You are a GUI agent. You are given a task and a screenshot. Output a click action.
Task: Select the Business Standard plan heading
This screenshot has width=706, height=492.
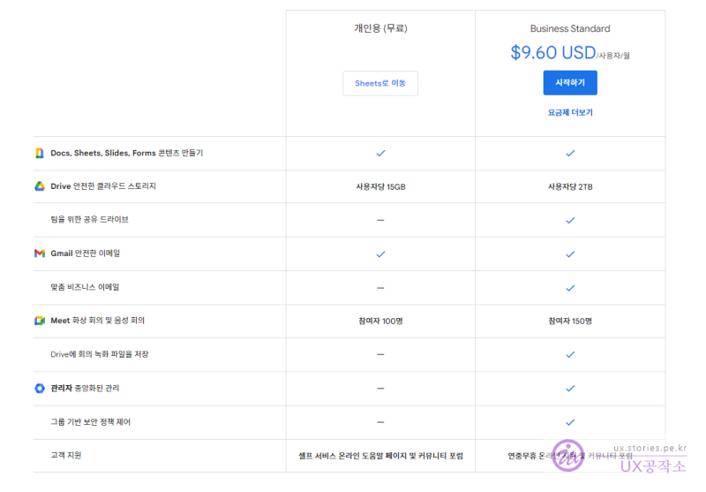(x=570, y=28)
